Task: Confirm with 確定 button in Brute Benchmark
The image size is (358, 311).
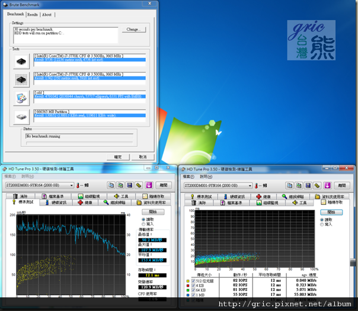Action: pos(118,157)
